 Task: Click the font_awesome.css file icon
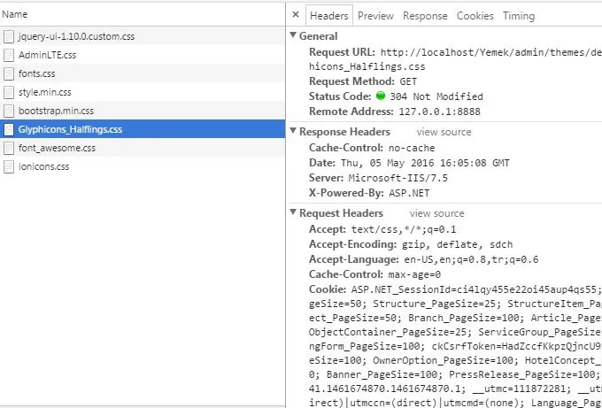point(9,148)
